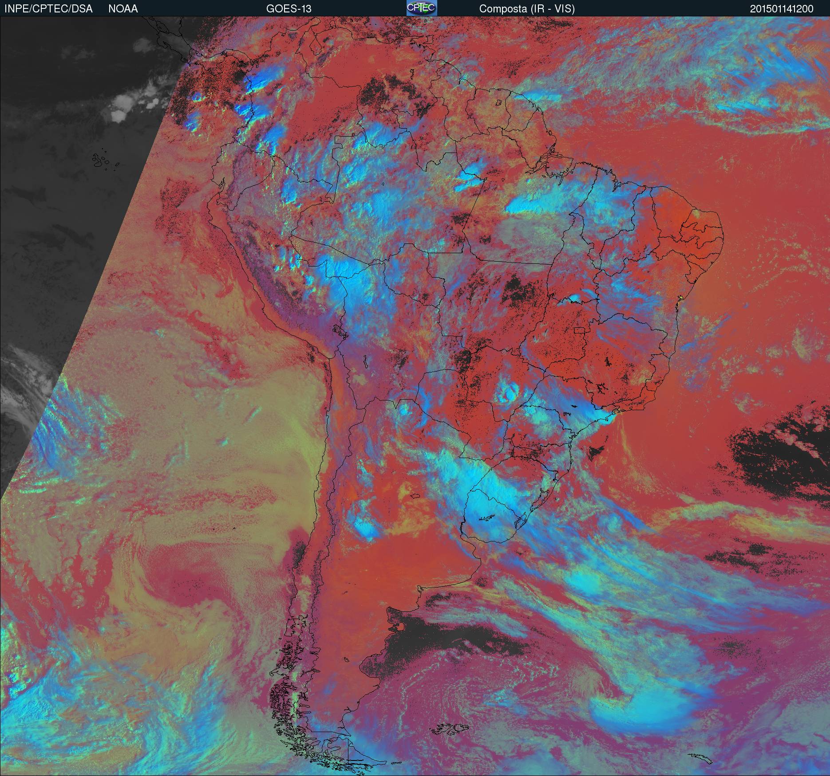Click the GOES-13 satellite label
Viewport: 830px width, 776px height.
coord(289,9)
